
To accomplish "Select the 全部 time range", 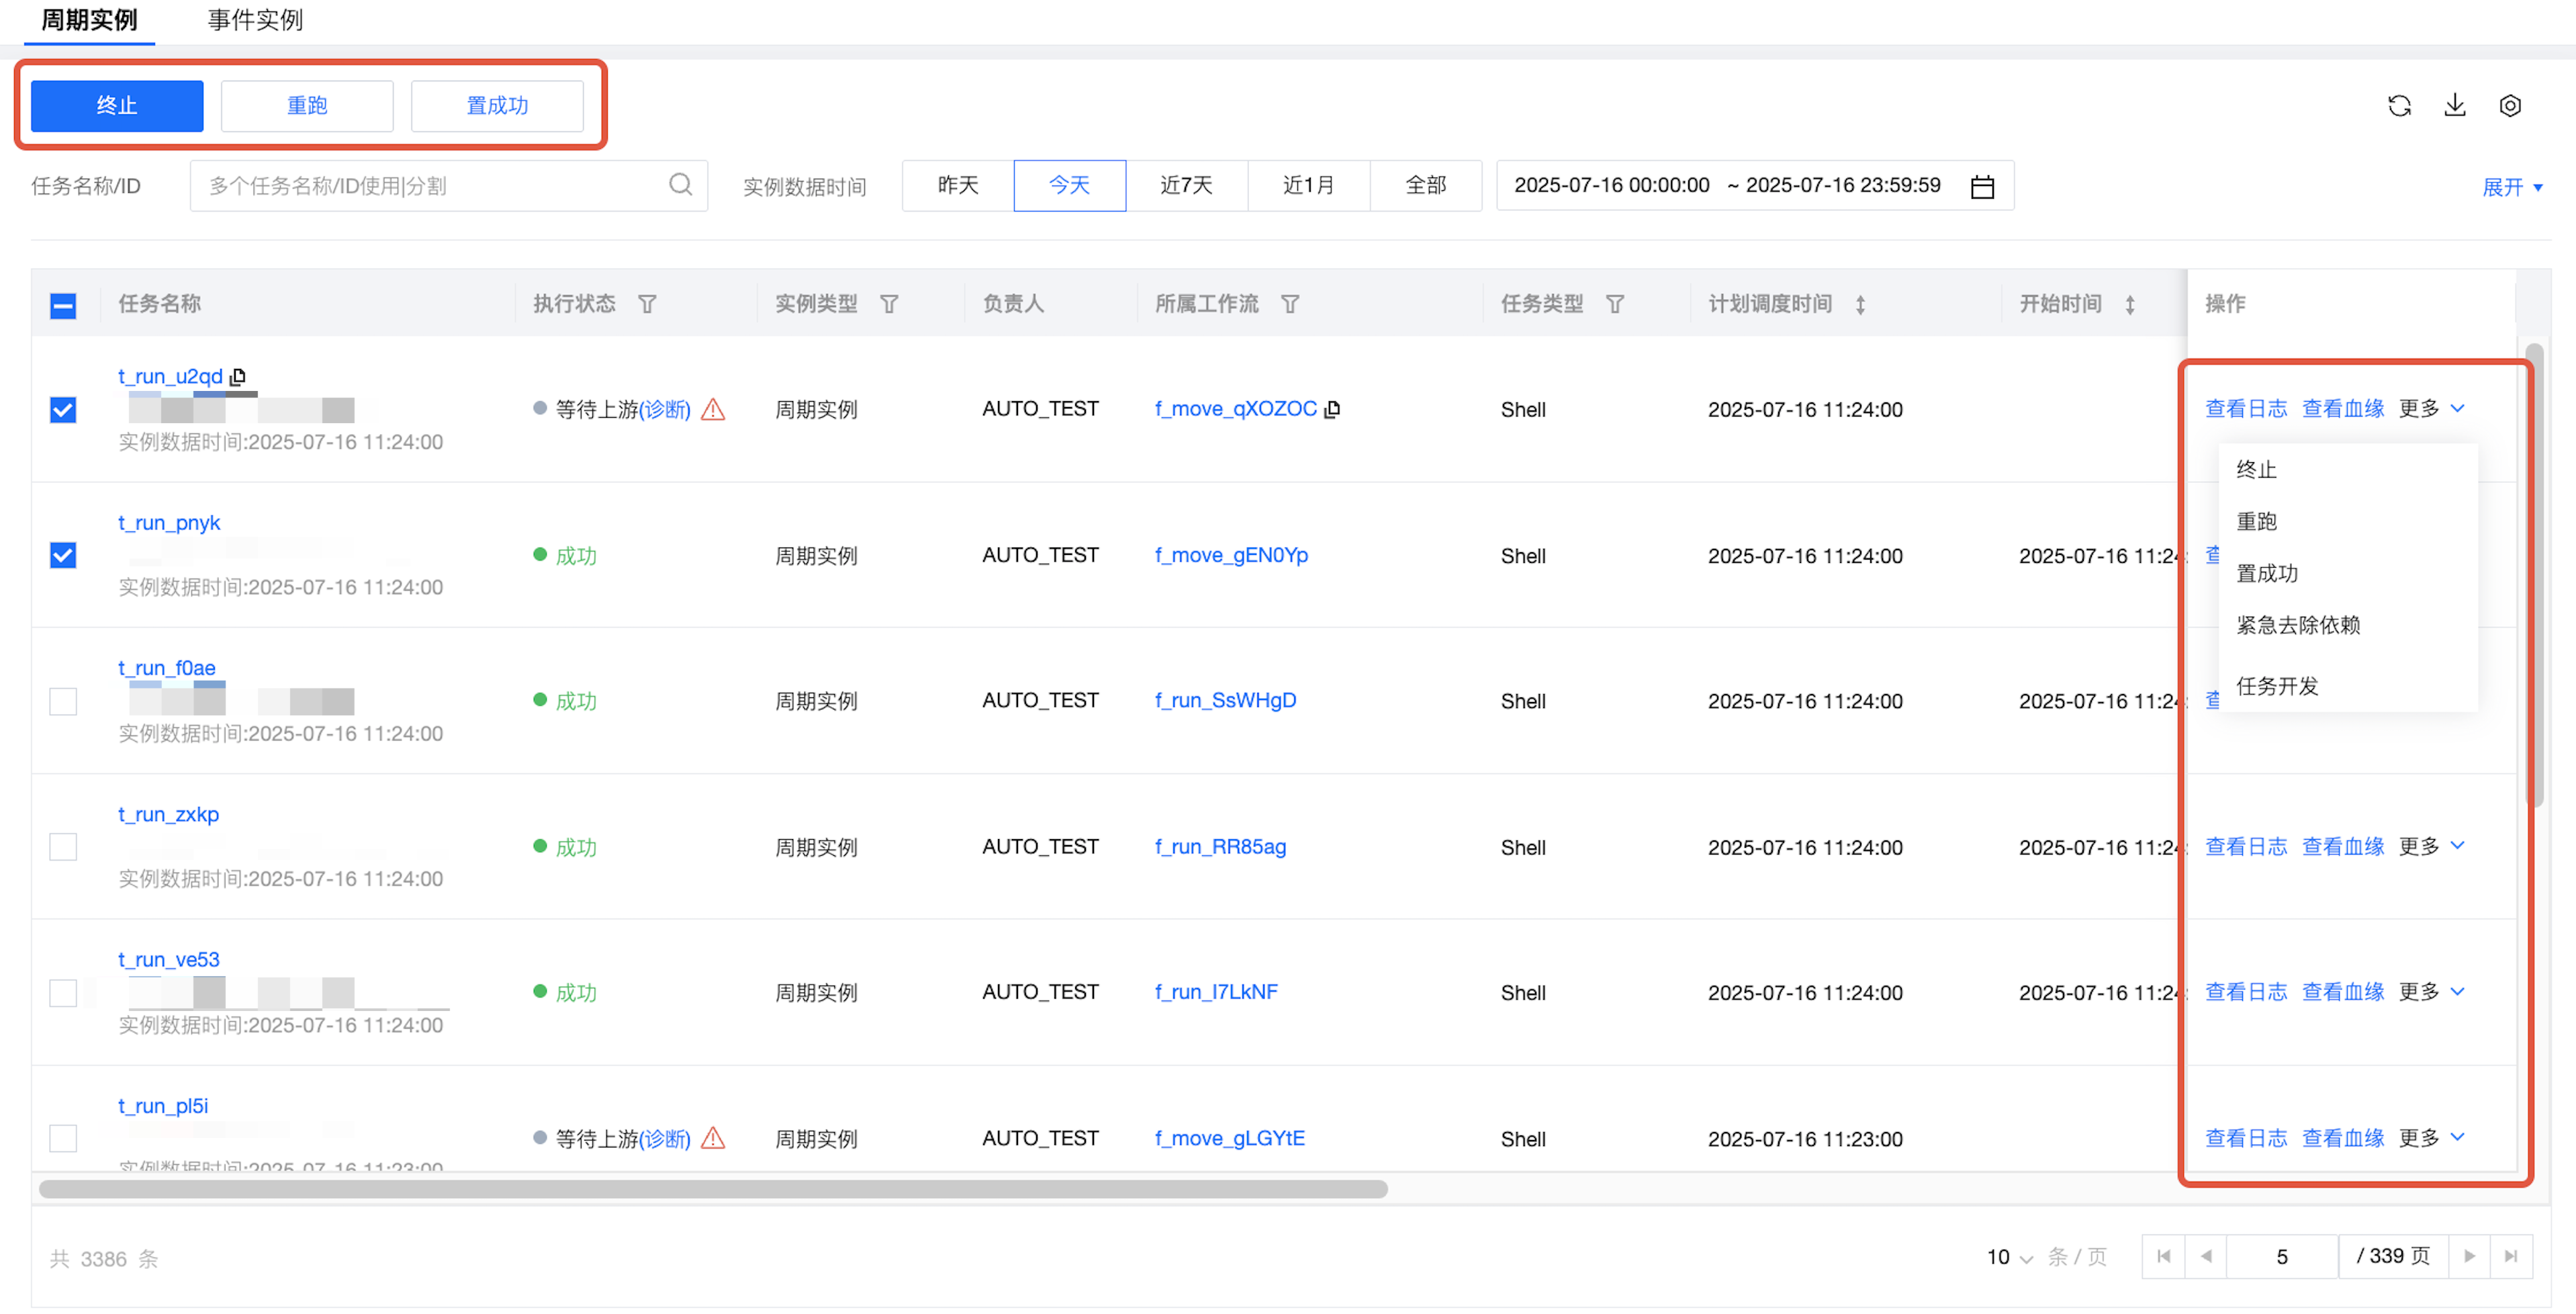I will 1426,185.
